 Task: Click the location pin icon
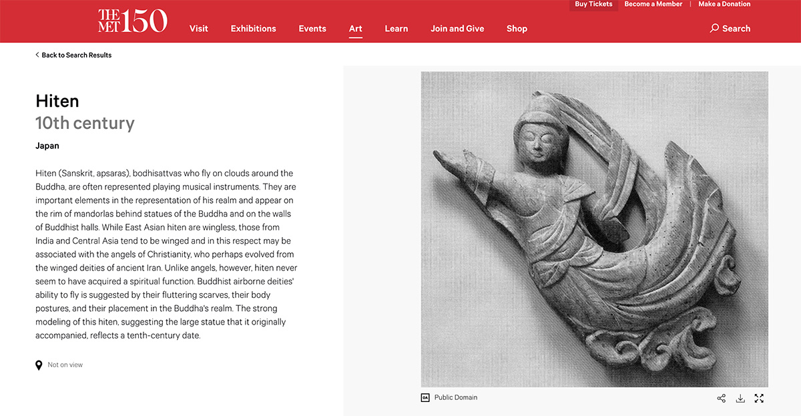[x=39, y=365]
